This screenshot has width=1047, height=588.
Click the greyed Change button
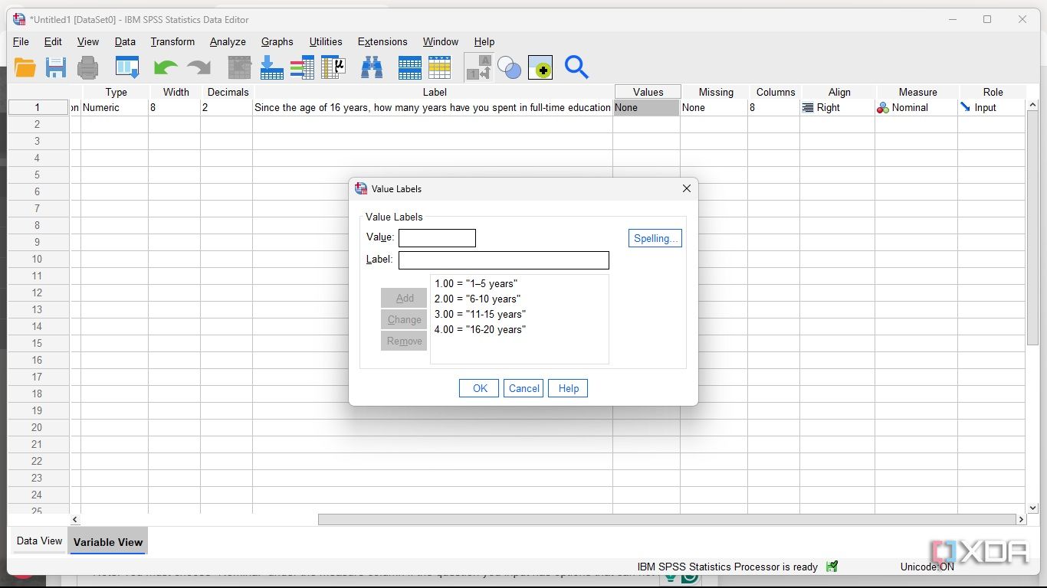(404, 319)
